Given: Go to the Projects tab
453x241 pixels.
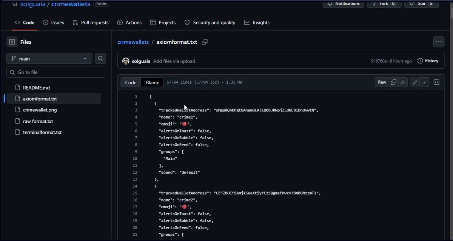Looking at the screenshot, I should coord(163,23).
